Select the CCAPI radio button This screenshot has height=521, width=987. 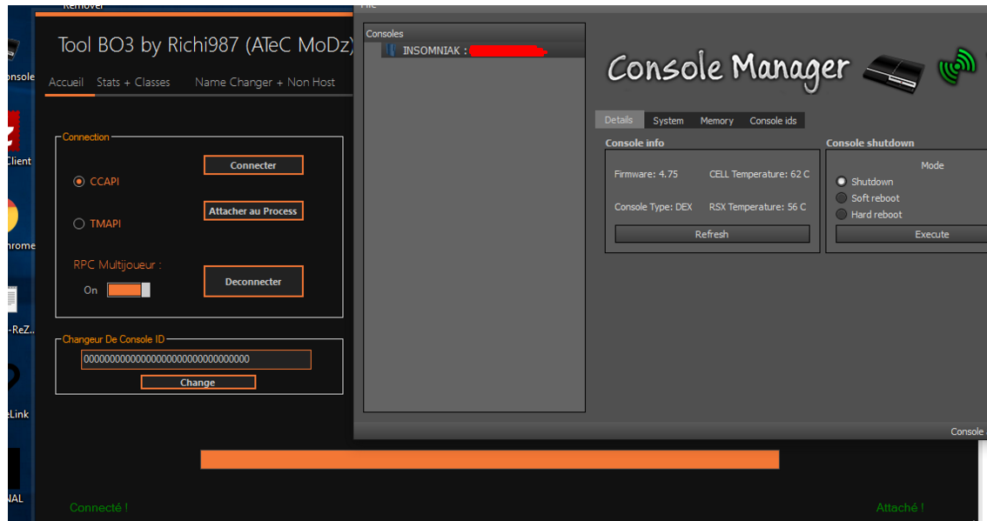point(78,181)
